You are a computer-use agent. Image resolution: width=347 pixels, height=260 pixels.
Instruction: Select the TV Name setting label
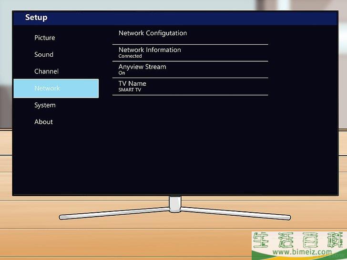click(132, 83)
